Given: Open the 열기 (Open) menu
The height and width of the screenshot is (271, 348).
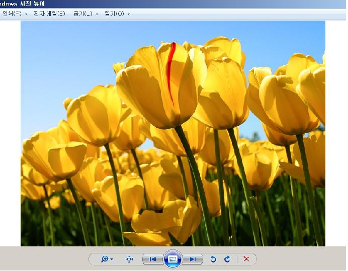Looking at the screenshot, I should [x=114, y=14].
